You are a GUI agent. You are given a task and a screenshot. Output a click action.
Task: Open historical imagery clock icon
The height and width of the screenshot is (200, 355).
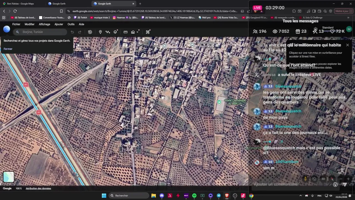pos(90,32)
